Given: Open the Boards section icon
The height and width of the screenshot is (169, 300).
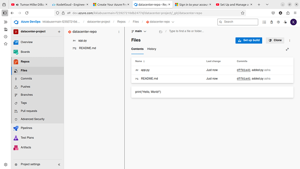Looking at the screenshot, I should [x=16, y=52].
